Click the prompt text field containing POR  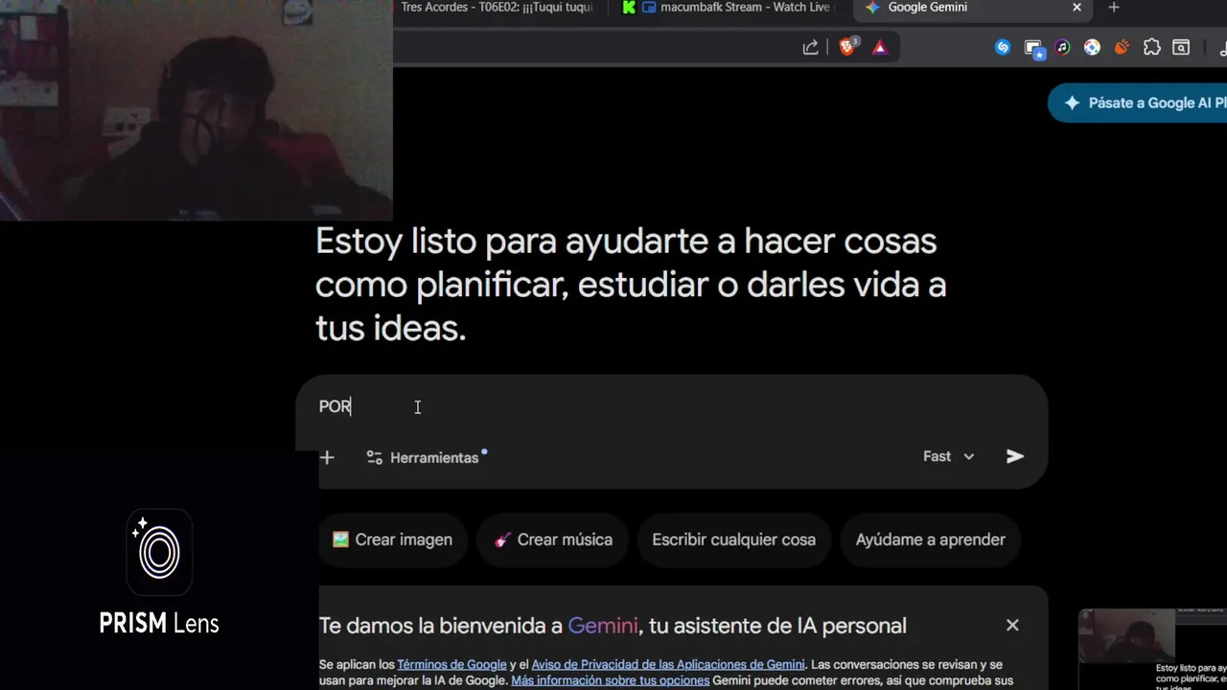[x=671, y=406]
